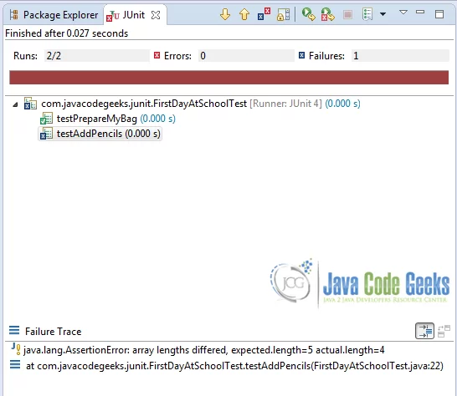
Task: Collapse the FirstDayAtSchoolTest tree node
Action: pos(15,104)
